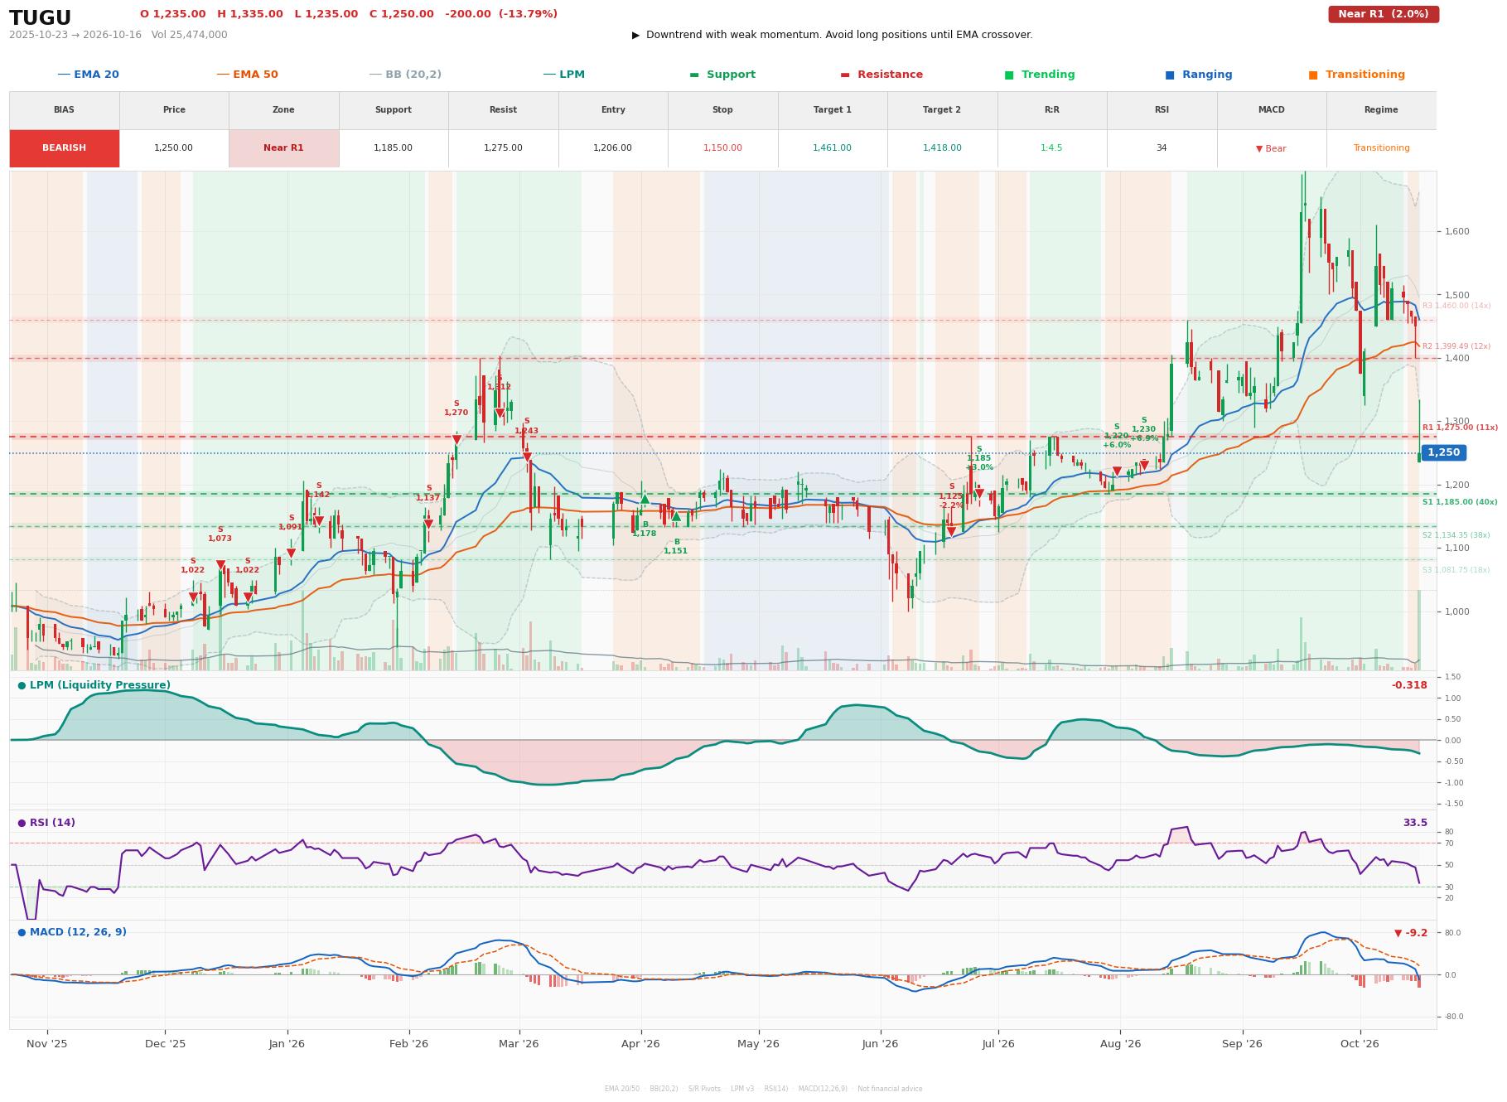The width and height of the screenshot is (1507, 1102).
Task: Toggle the Support legend entry
Action: (722, 75)
